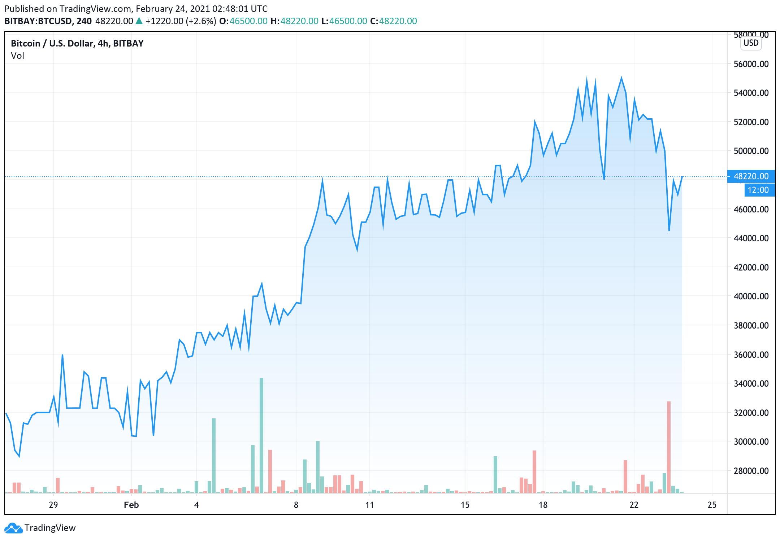Click the 40000.00 price axis label
Image resolution: width=780 pixels, height=541 pixels.
click(x=751, y=296)
